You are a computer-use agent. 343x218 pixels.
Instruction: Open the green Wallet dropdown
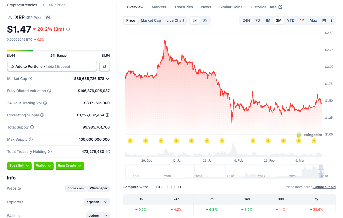(43, 166)
